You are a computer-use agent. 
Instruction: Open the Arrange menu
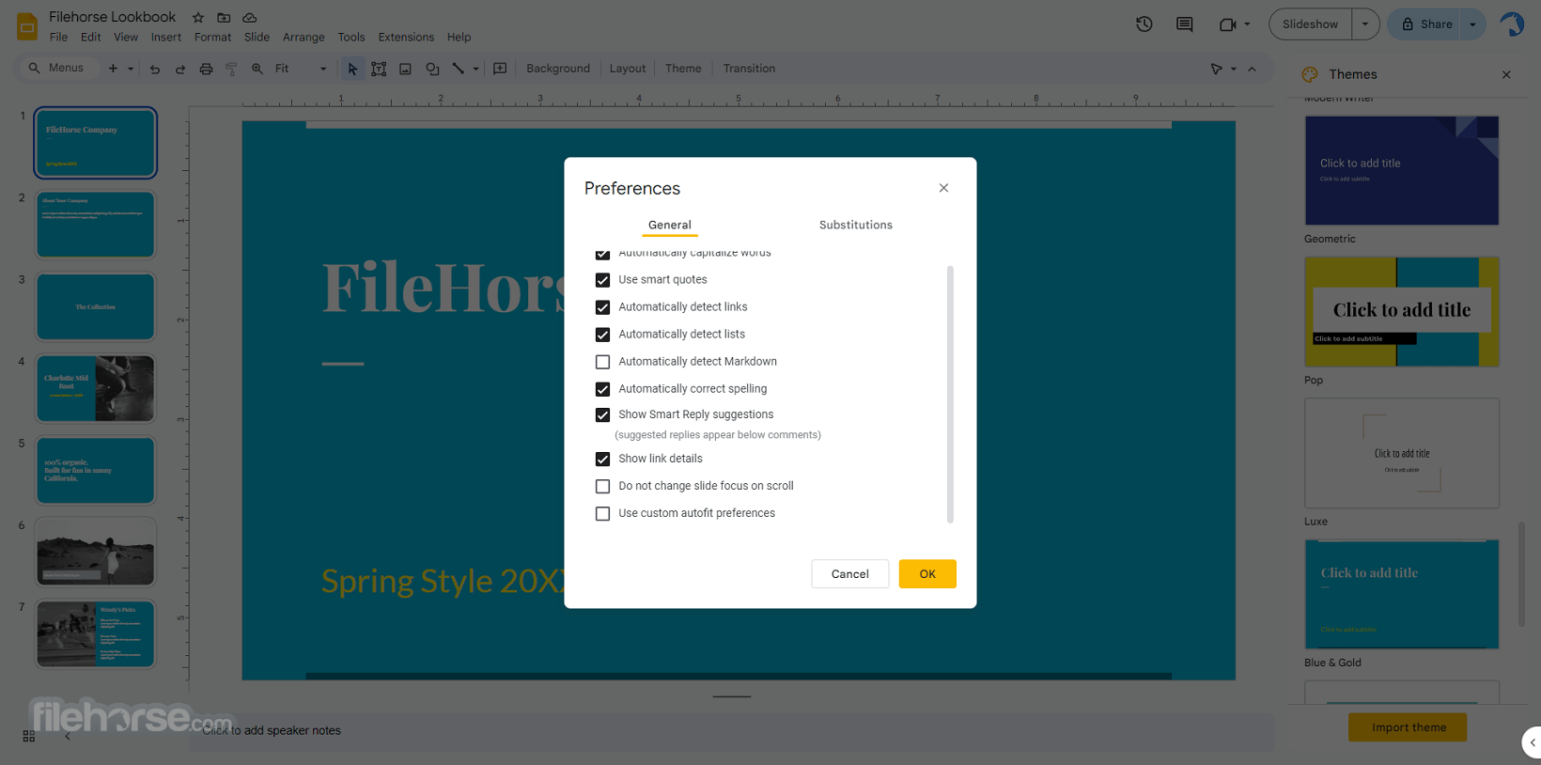coord(304,38)
